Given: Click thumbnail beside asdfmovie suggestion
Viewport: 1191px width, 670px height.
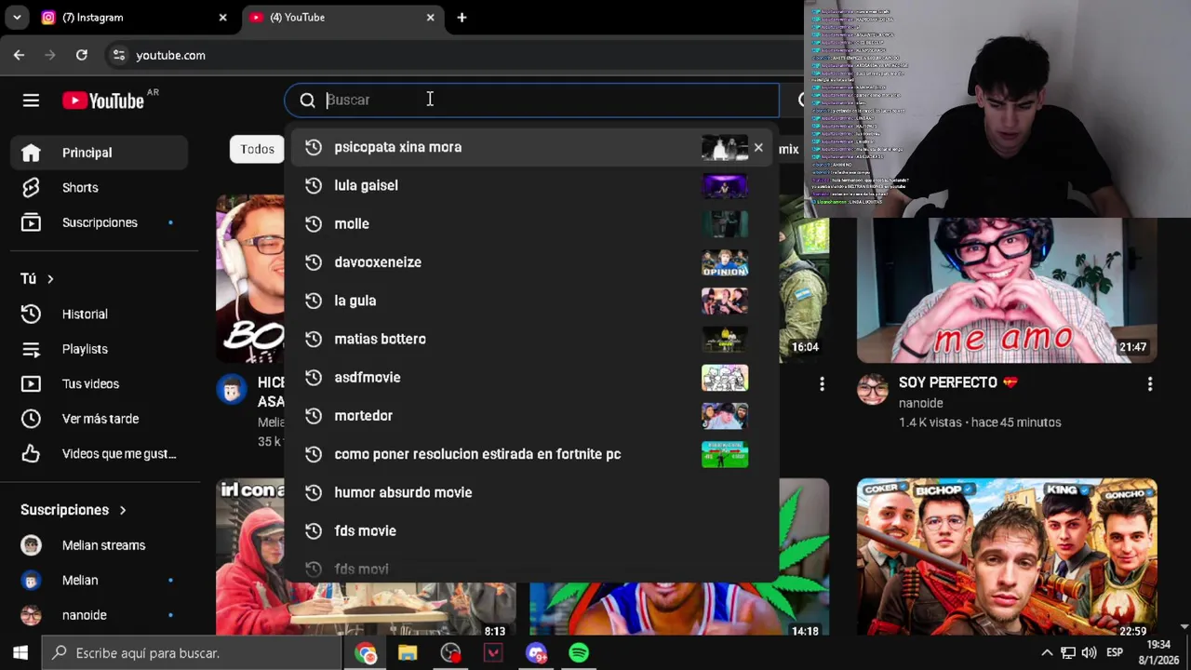Looking at the screenshot, I should 725,377.
